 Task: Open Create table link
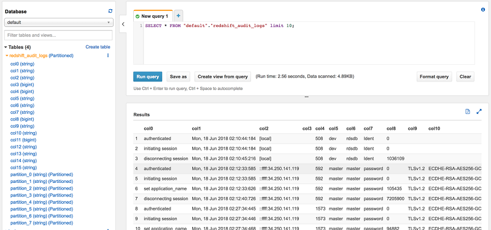[98, 47]
